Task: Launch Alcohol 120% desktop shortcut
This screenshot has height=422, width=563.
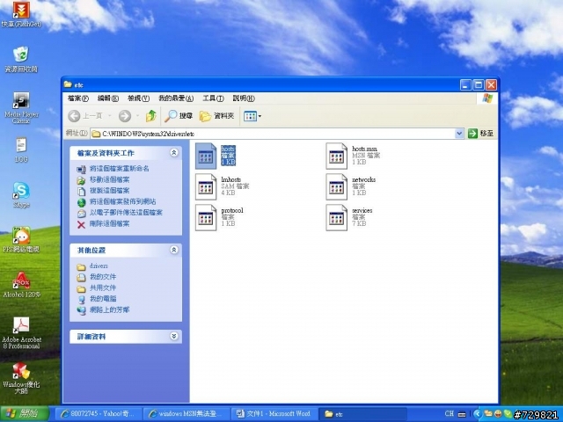Action: click(21, 285)
